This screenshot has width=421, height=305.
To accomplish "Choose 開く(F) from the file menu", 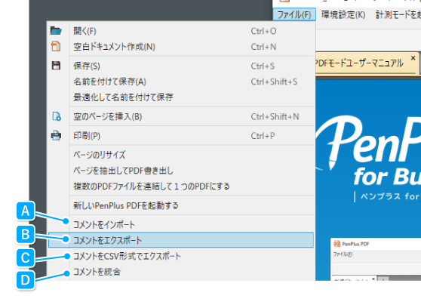I will click(x=180, y=31).
